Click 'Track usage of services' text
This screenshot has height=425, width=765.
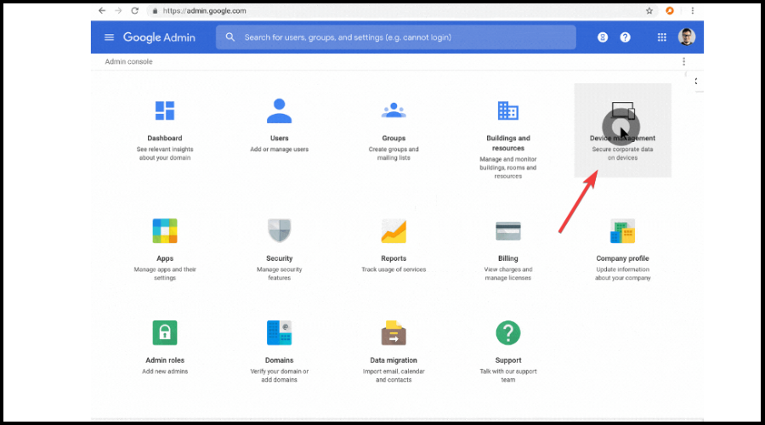pos(394,269)
